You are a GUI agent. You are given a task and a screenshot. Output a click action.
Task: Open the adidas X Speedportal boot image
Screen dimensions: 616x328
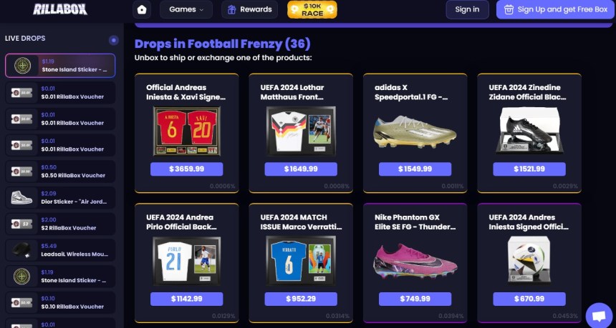pyautogui.click(x=415, y=131)
